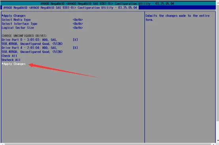Open Select Media Type <Both> dropdown

pyautogui.click(x=78, y=20)
